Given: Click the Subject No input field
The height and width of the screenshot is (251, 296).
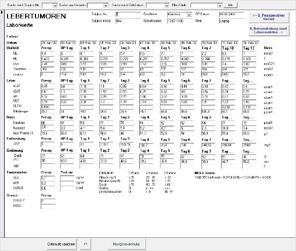Looking at the screenshot, I should click(x=128, y=14).
